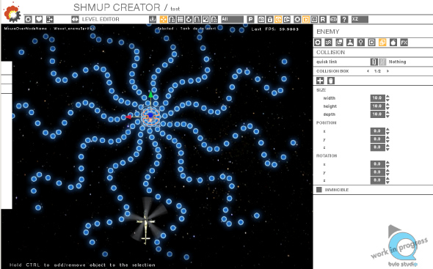Viewport: 433px width, 269px height.
Task: Increase the collision width value
Action: coord(387,97)
